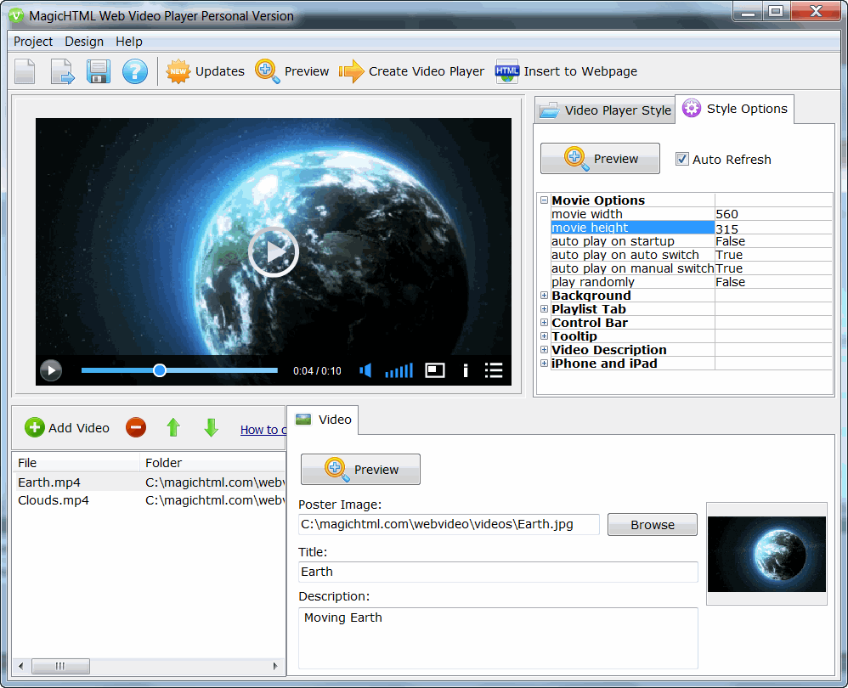The image size is (848, 688).
Task: Toggle fullscreen mode icon in player
Action: coord(435,370)
